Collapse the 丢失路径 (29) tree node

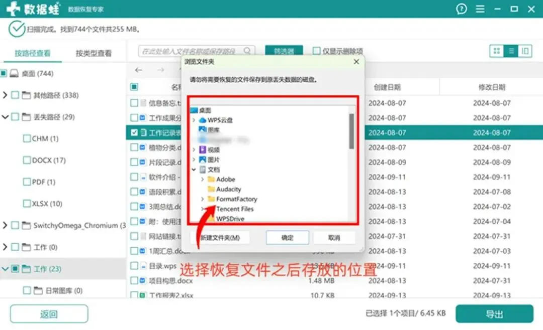pos(5,117)
